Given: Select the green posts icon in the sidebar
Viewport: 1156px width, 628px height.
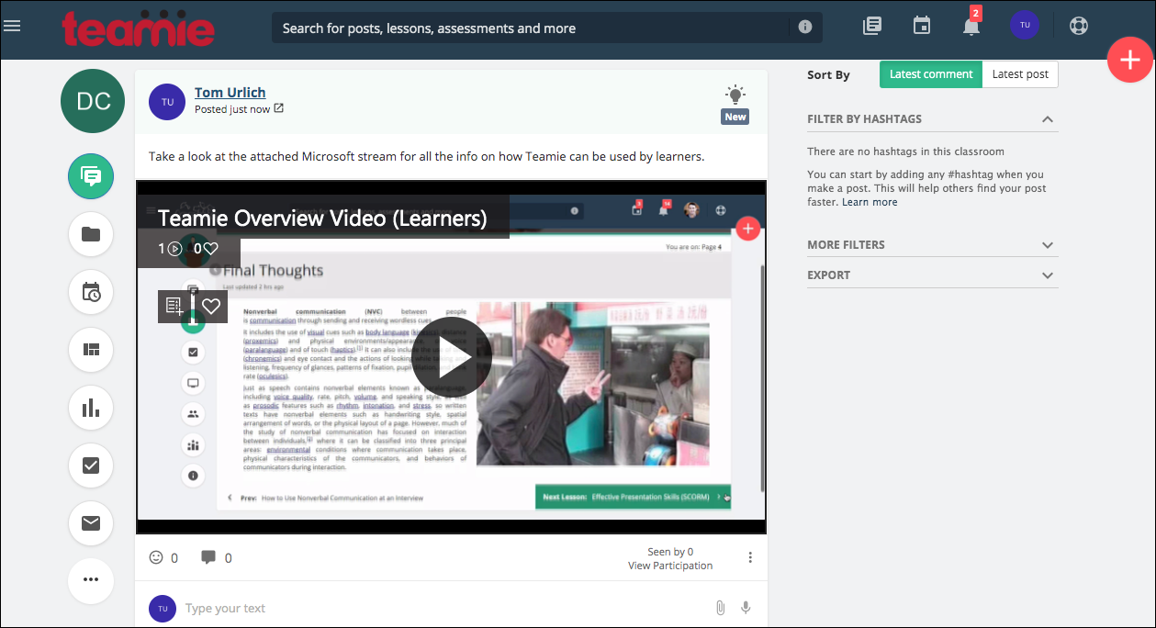Looking at the screenshot, I should tap(91, 177).
